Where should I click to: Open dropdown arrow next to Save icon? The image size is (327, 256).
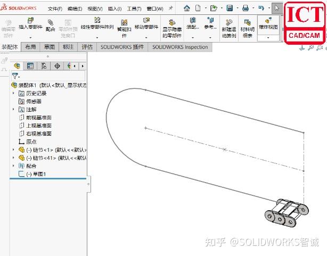(x=238, y=9)
